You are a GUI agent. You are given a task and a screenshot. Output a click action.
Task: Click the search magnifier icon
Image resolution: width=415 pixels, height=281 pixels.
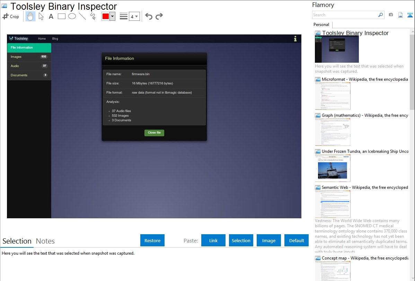tap(380, 15)
